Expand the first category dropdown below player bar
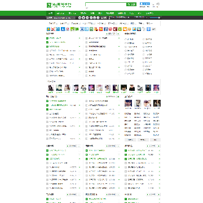203x203 pixels. (x=53, y=24)
